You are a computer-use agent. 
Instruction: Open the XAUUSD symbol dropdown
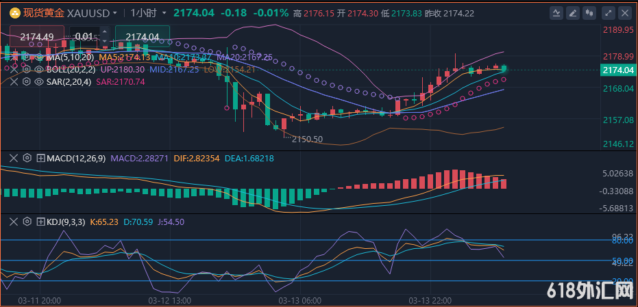(92, 13)
